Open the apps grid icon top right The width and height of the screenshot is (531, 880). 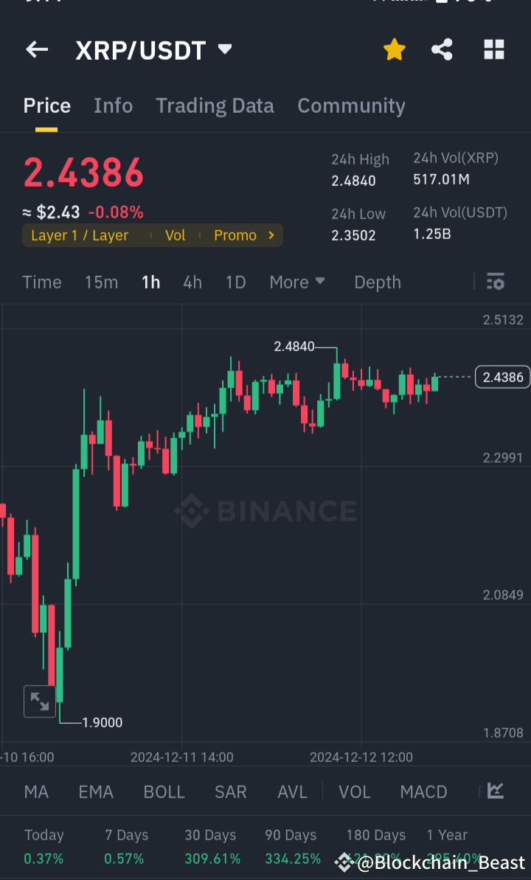point(493,49)
